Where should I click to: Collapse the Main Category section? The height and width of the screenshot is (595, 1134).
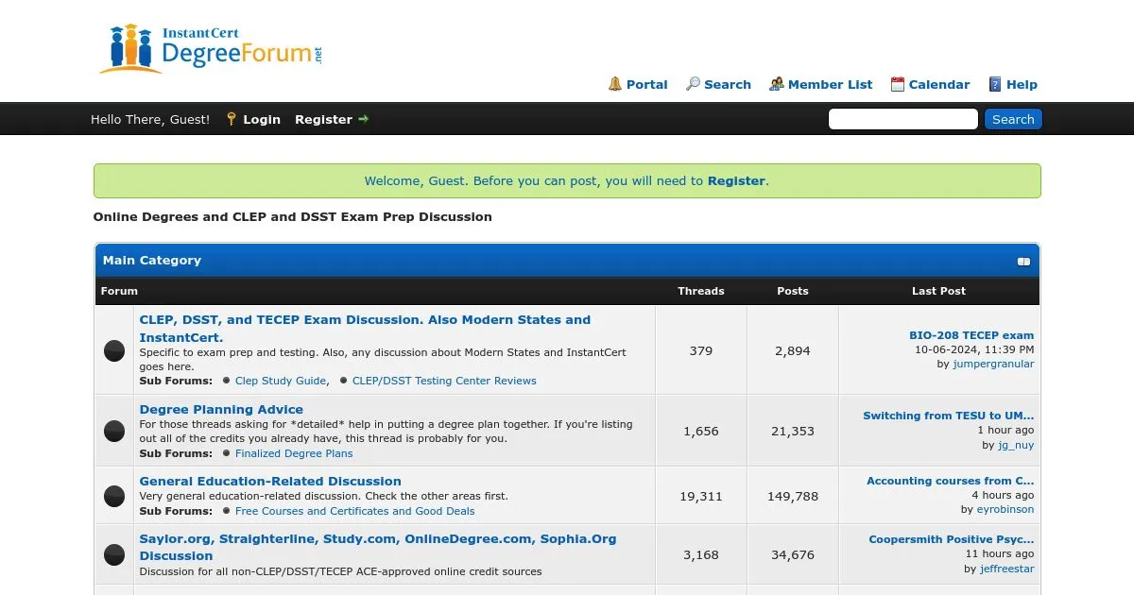click(1023, 262)
